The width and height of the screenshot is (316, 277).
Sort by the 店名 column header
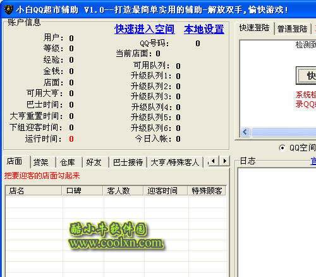click(x=33, y=190)
